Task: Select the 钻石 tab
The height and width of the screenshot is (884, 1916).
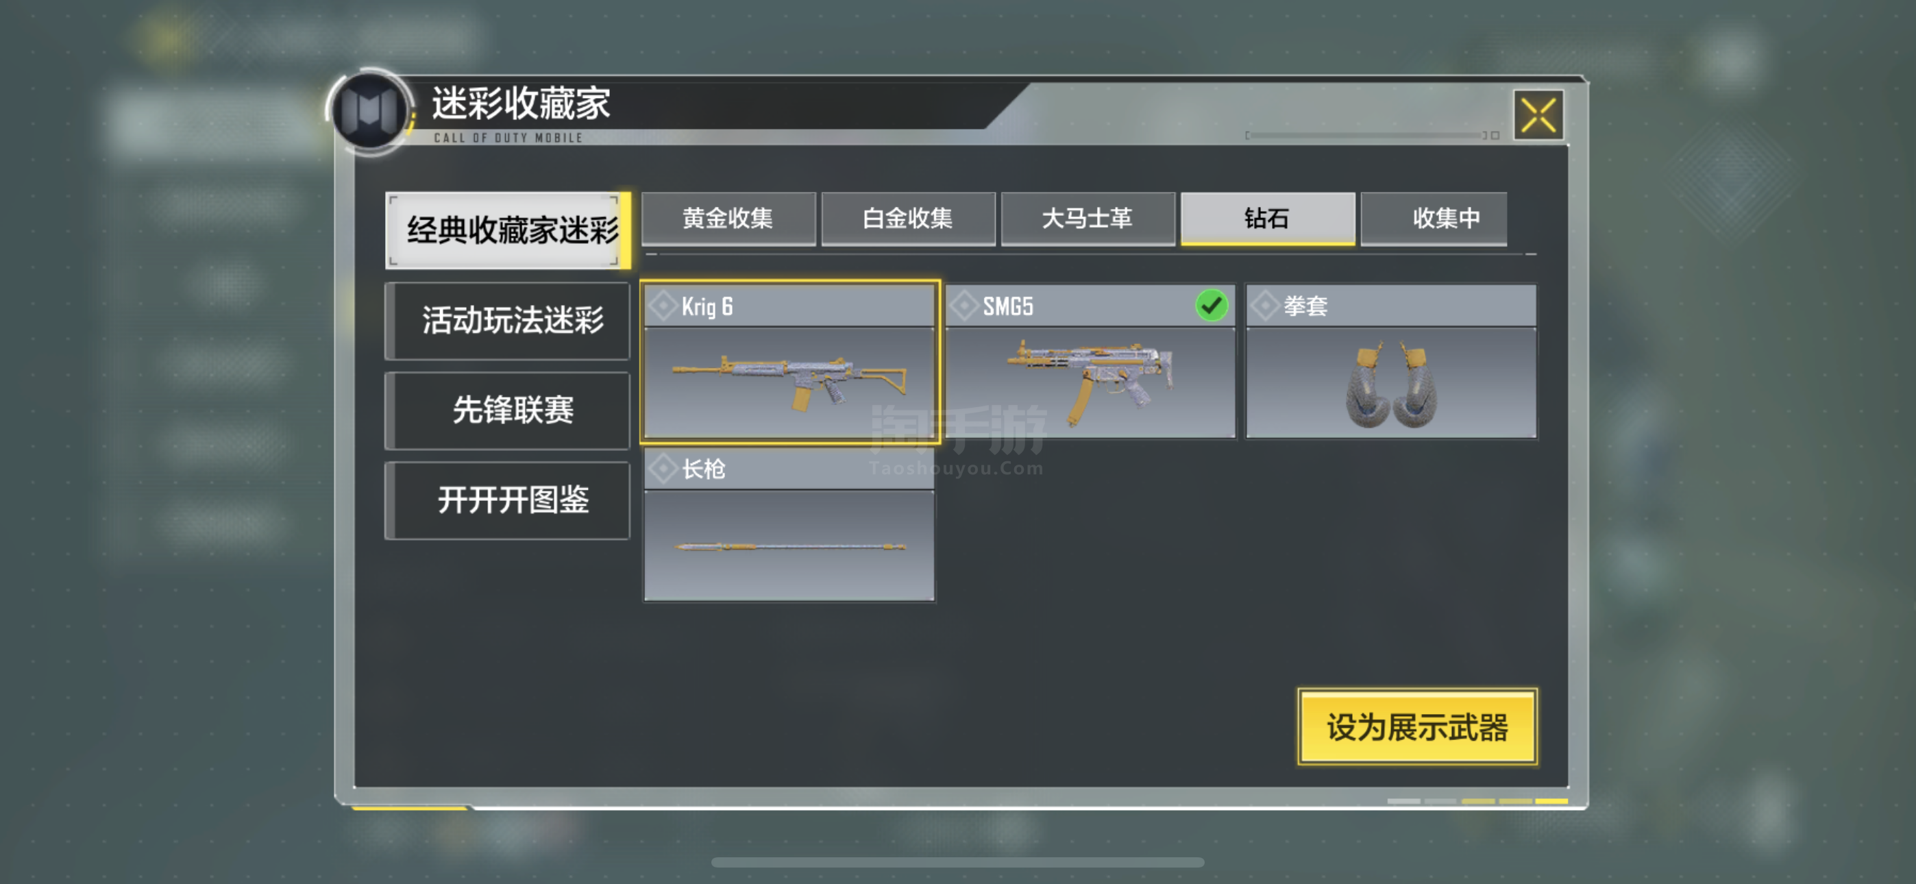Action: coord(1268,218)
